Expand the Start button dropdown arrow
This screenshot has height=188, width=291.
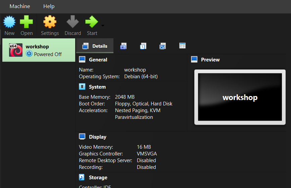point(103,26)
